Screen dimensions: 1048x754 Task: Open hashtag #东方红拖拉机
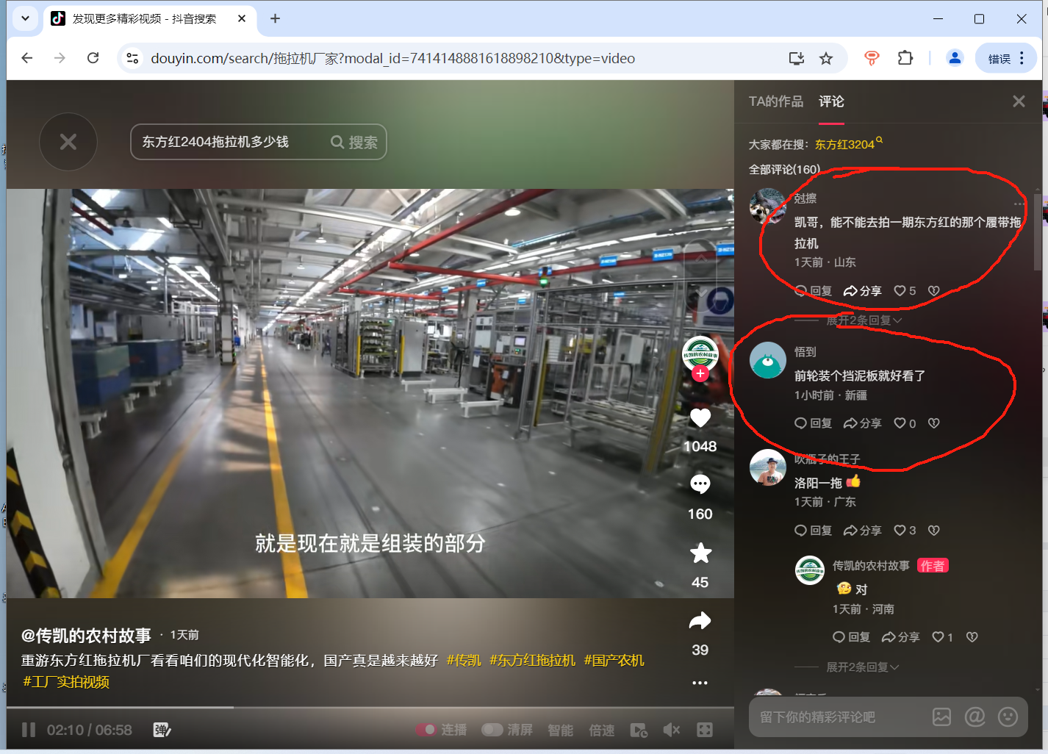point(533,660)
